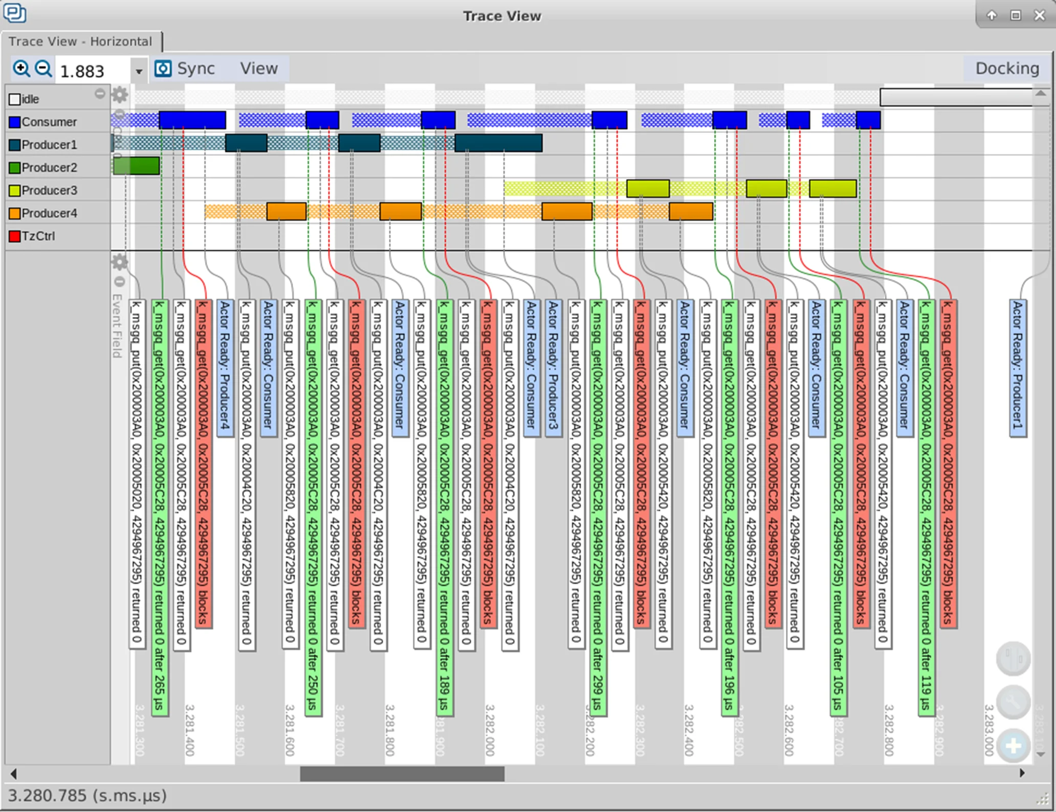
Task: Click the horizontal scrollbar thumb
Action: (x=402, y=774)
